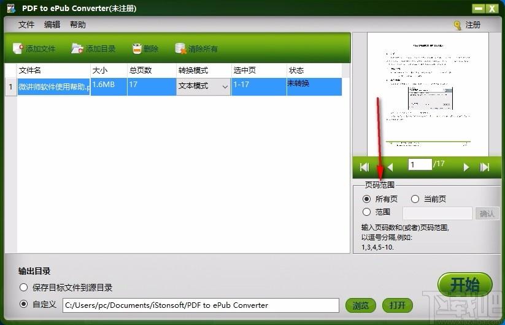Screen dimensions: 505x325
Task: Select the 所有页 radio button
Action: (366, 199)
